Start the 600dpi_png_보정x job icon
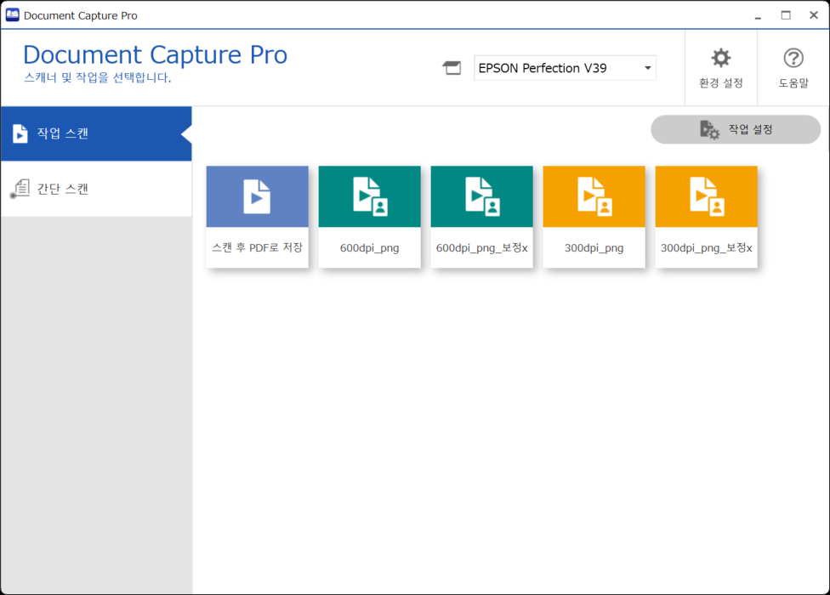Viewport: 830px width, 595px height. [x=481, y=196]
